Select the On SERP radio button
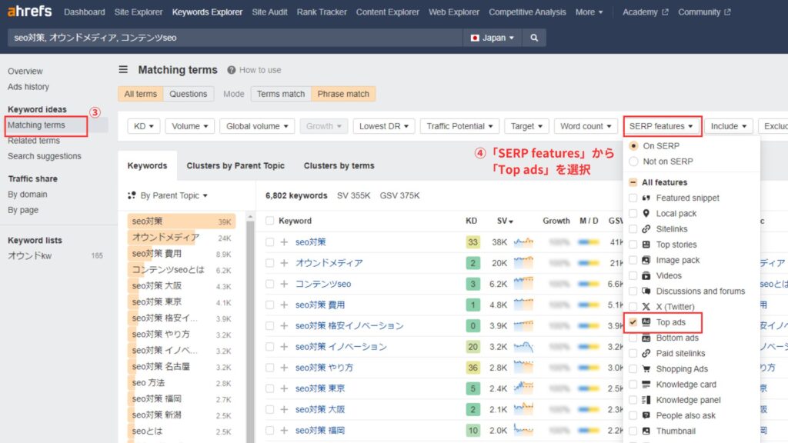The width and height of the screenshot is (788, 443). [633, 145]
